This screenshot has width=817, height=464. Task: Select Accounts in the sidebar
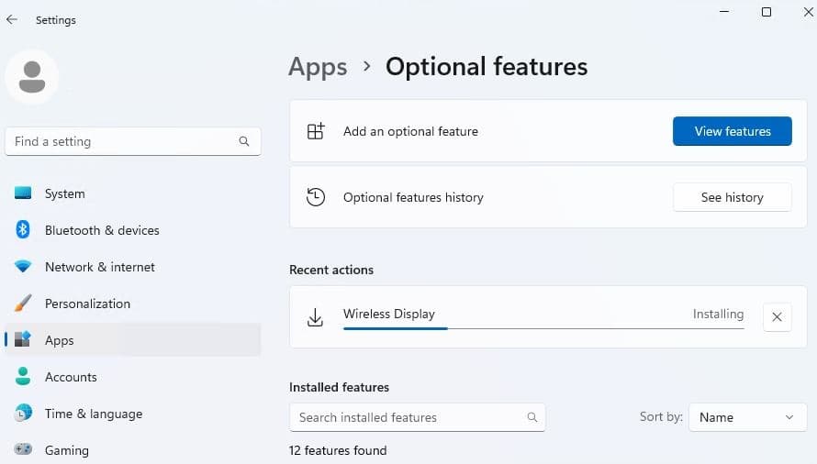(133, 377)
